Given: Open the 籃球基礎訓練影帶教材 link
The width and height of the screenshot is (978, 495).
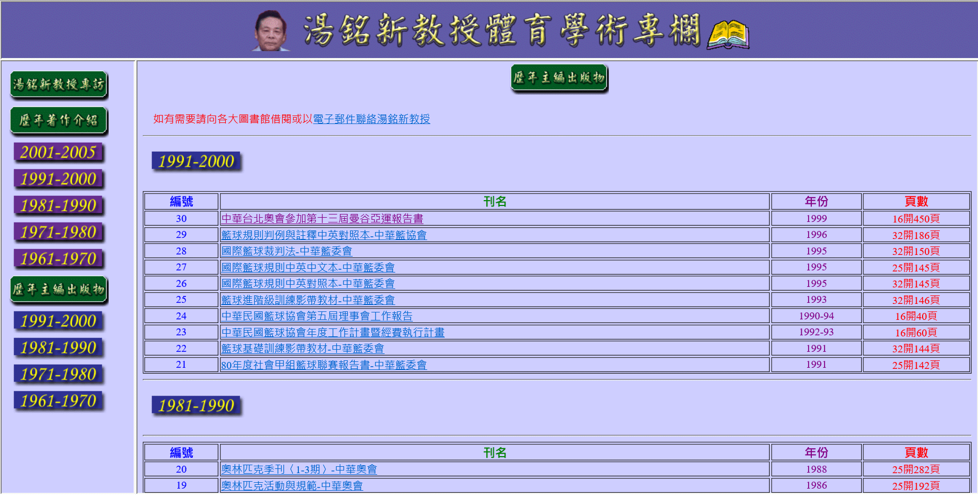Looking at the screenshot, I should (x=302, y=349).
